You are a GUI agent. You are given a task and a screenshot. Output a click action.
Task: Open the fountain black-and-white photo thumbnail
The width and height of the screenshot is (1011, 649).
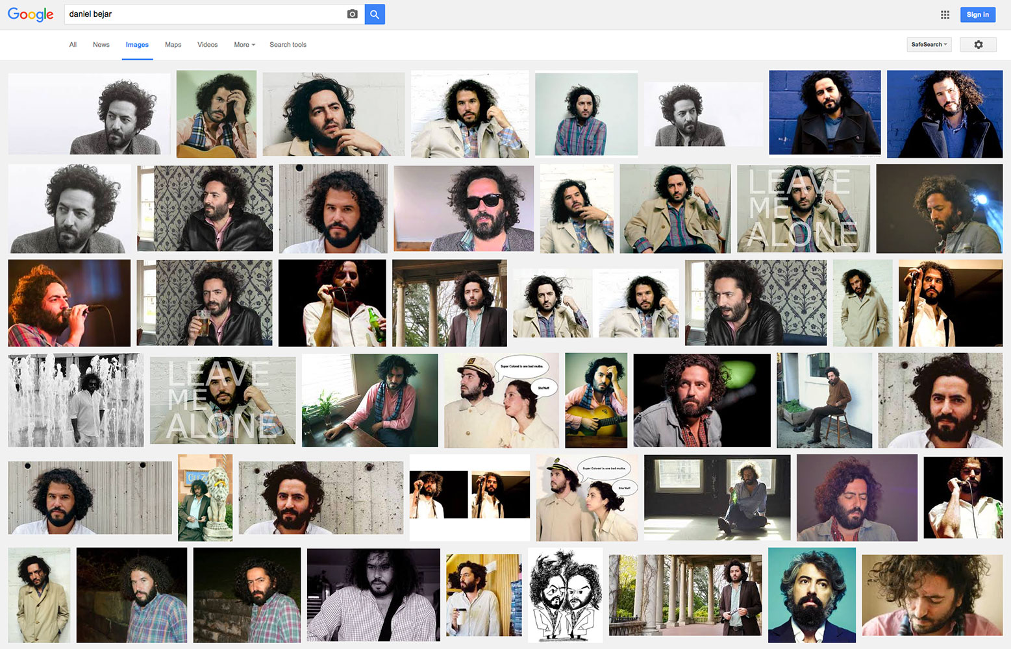point(76,400)
